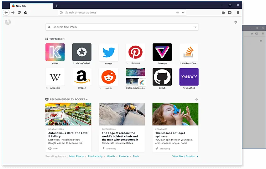Screen dimensions: 266x169
Task: Click the go arrow in the address bar
Action: point(177,13)
